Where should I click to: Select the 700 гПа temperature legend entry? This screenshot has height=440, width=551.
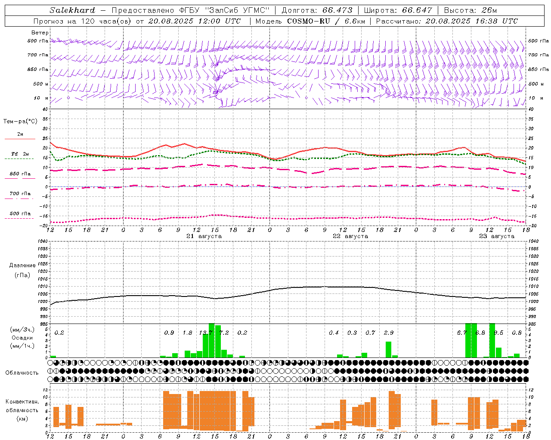pos(20,196)
